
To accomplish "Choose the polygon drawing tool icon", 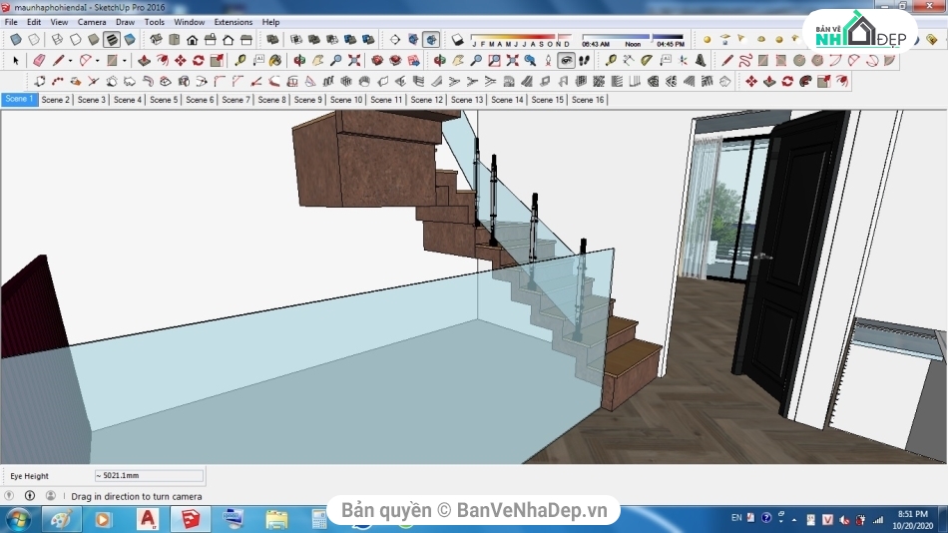I will (817, 61).
